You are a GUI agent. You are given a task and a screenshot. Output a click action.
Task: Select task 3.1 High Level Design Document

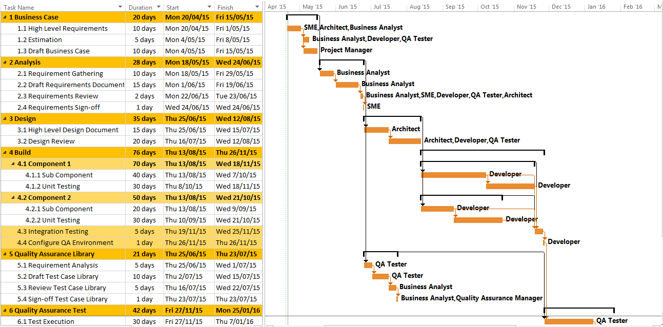[x=67, y=130]
